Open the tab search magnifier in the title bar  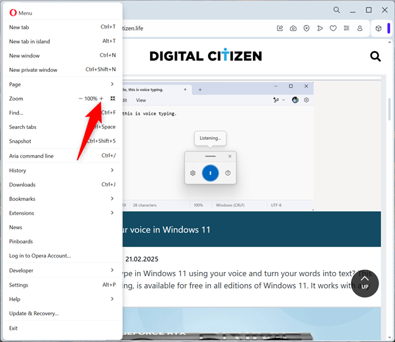point(336,10)
